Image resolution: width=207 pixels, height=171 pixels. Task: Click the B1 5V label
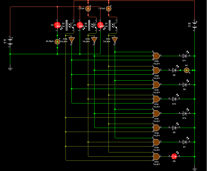click(5, 41)
